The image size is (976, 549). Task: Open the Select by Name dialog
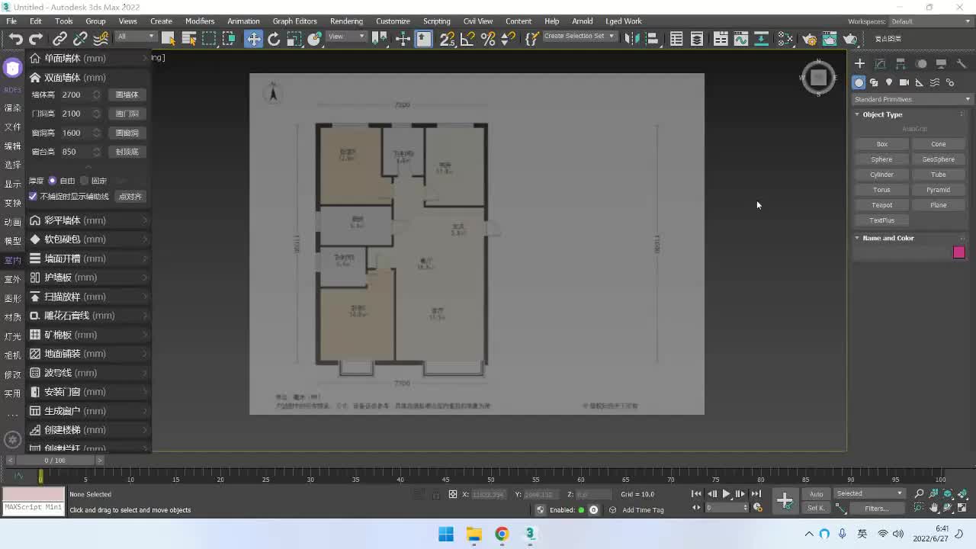pos(189,39)
